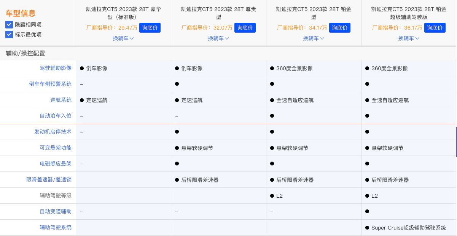
Task: Click 360度全景影像 in the 超级辅助驾驶版 column
Action: 390,68
